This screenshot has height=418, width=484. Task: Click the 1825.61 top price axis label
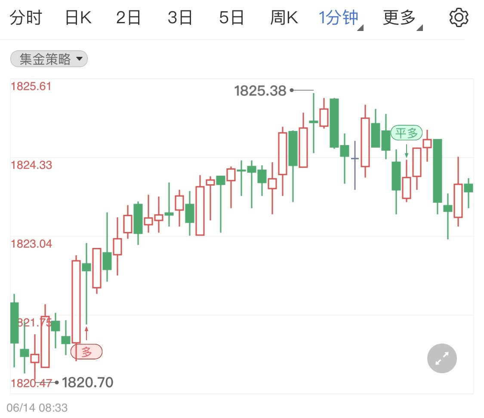tap(31, 86)
